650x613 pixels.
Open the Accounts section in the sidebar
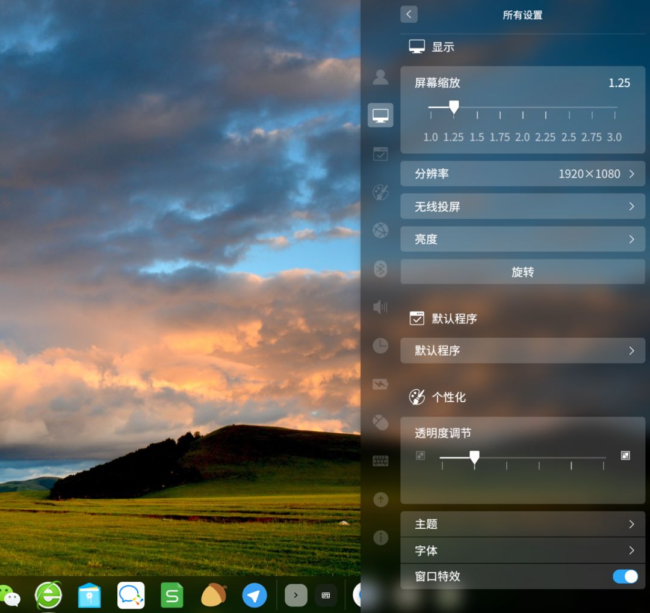click(380, 77)
